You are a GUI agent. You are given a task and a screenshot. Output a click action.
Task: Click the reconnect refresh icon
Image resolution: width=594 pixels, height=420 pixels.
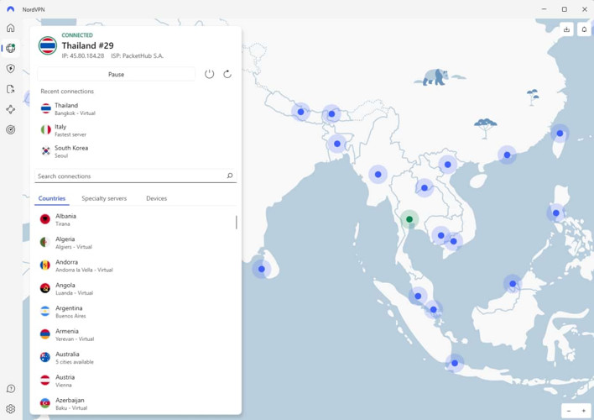[x=227, y=74]
